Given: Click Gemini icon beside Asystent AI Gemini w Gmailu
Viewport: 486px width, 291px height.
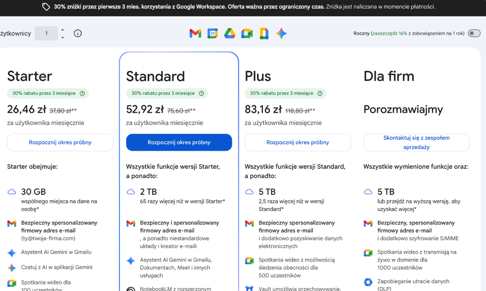Looking at the screenshot, I should [x=12, y=253].
